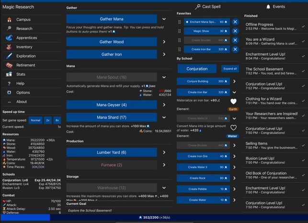Click the Exploration sword icon

point(9,56)
